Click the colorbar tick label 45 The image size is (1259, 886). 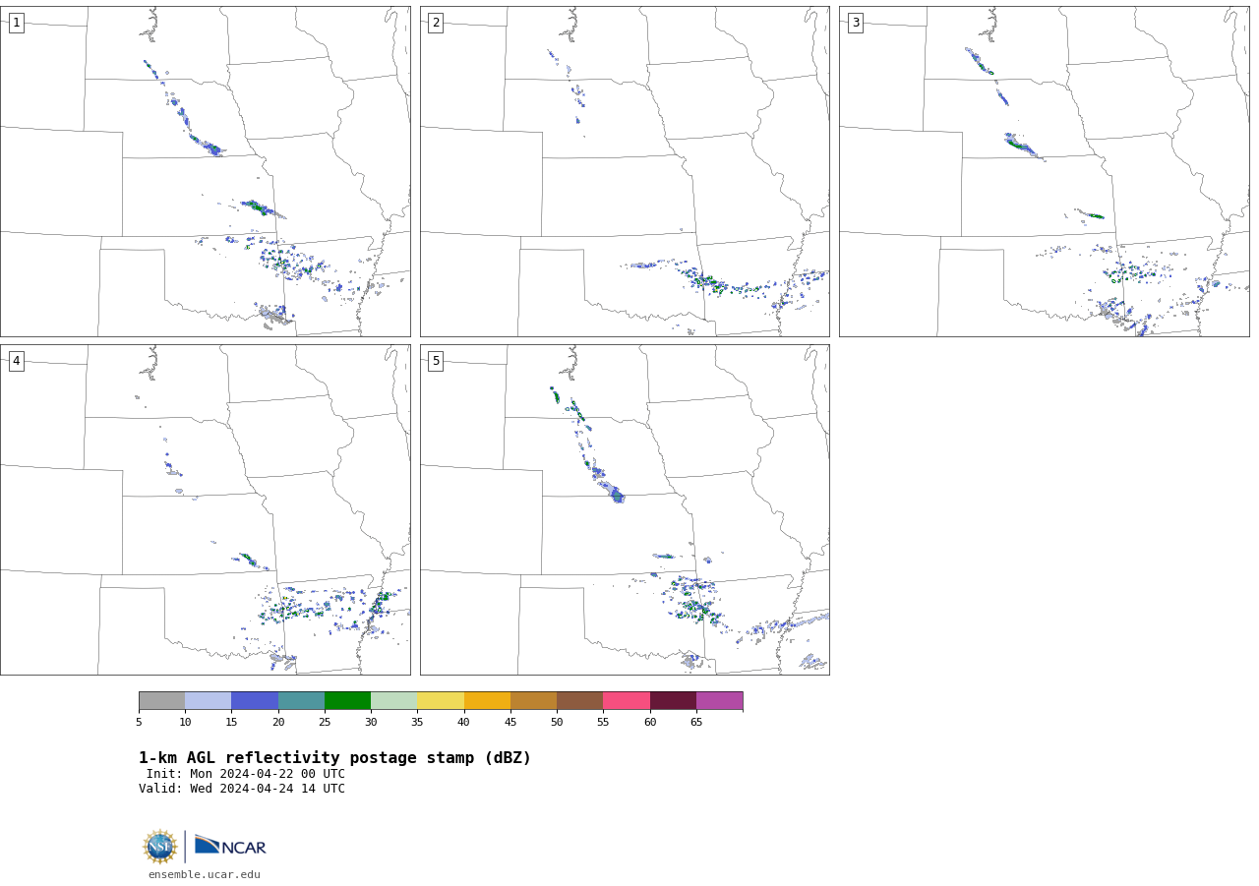pos(510,722)
